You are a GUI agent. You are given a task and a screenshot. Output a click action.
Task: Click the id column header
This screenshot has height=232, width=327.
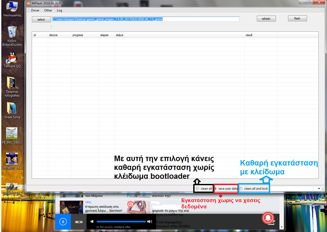40,35
